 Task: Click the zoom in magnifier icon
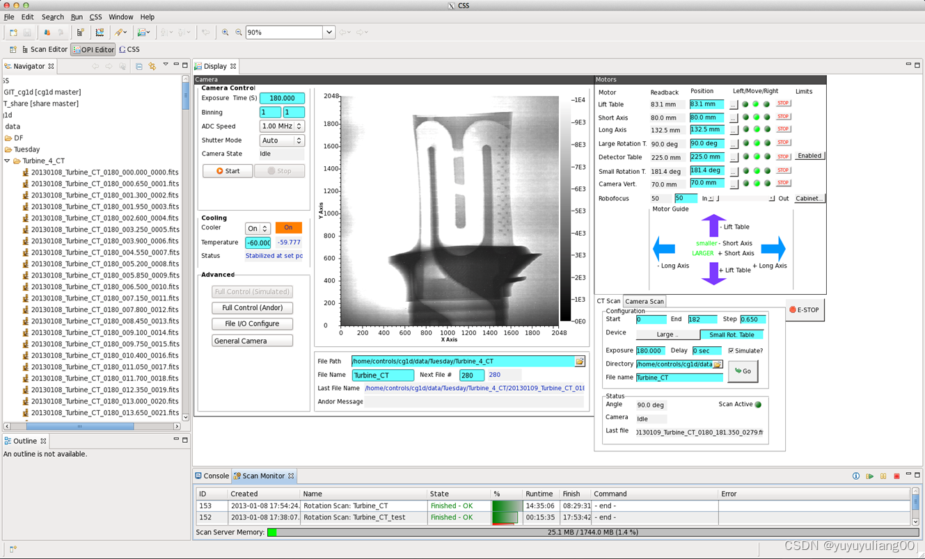[x=225, y=32]
